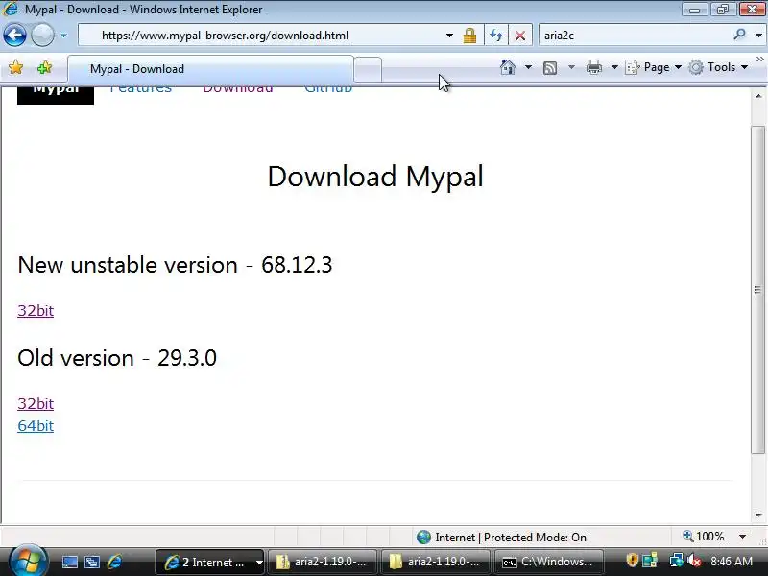This screenshot has height=576, width=768.
Task: Run search with magnifier icon
Action: coord(739,35)
